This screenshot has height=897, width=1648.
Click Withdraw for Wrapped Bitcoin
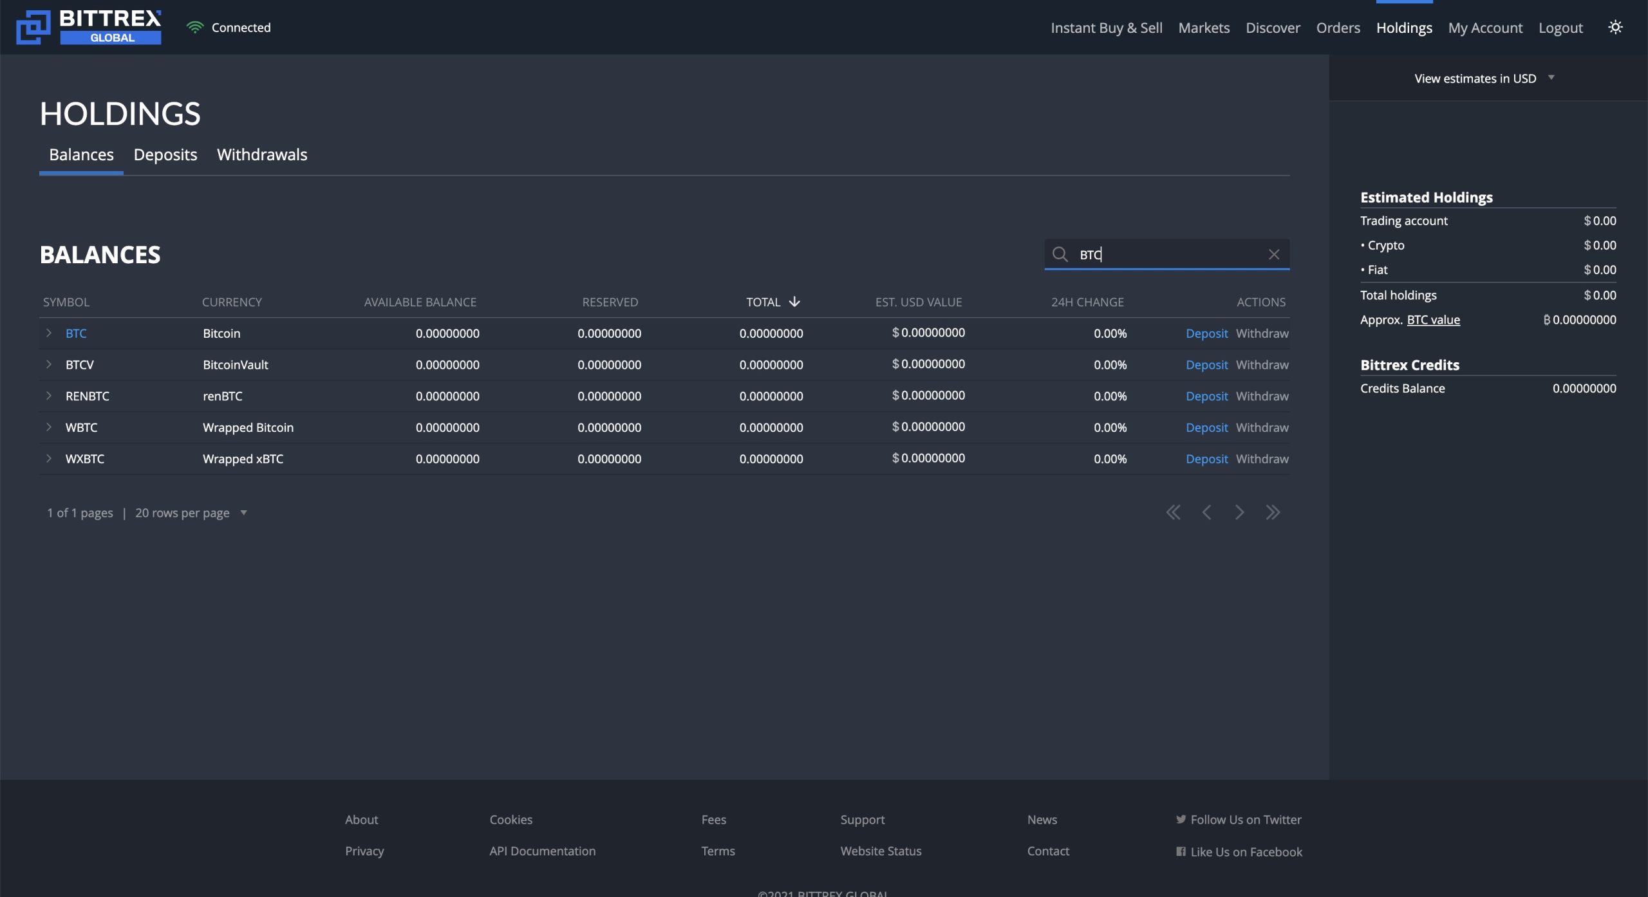tap(1262, 427)
